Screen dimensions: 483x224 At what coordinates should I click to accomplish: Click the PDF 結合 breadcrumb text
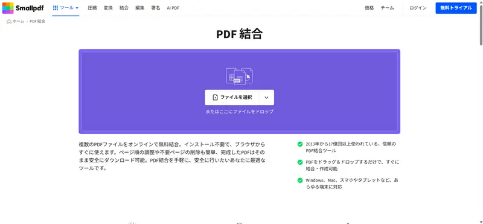[37, 21]
